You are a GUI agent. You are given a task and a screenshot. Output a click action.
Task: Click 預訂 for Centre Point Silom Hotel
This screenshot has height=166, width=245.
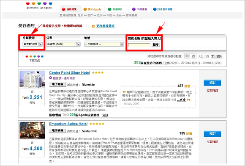point(212,83)
